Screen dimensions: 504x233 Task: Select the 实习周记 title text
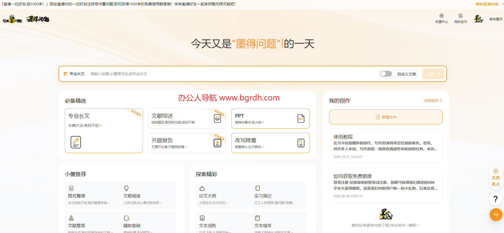click(263, 196)
